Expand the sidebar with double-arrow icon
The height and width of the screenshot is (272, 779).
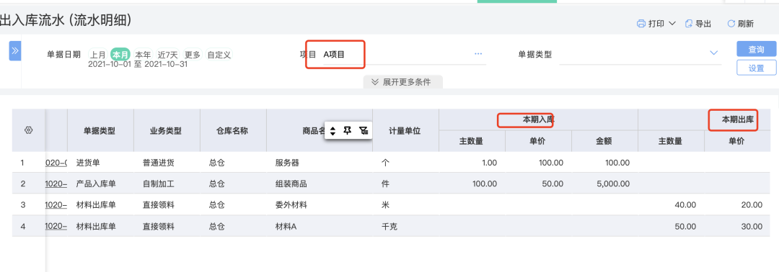(x=15, y=50)
